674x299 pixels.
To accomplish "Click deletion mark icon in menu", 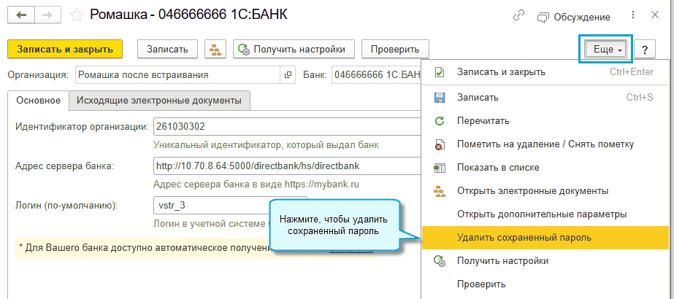I will (440, 144).
